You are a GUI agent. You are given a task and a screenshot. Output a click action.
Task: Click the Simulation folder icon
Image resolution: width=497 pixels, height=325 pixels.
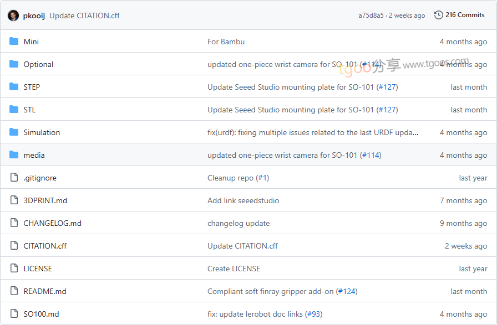point(14,132)
